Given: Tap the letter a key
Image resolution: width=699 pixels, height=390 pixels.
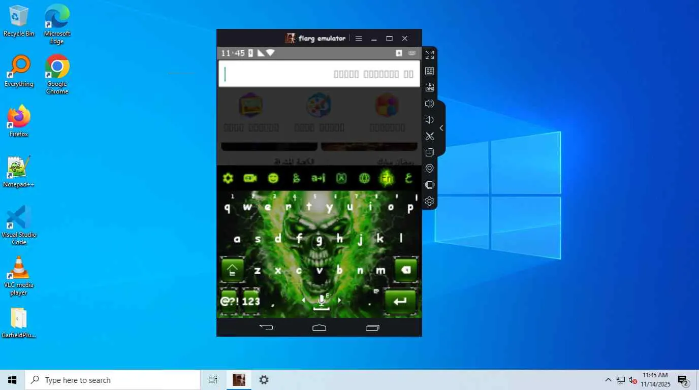Looking at the screenshot, I should pos(237,239).
